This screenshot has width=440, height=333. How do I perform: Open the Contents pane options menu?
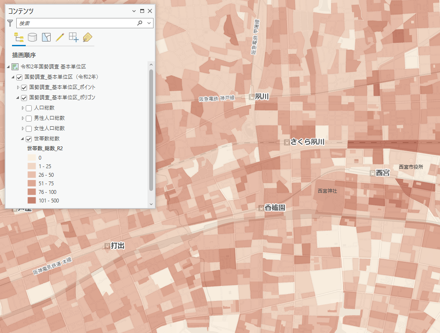[134, 11]
